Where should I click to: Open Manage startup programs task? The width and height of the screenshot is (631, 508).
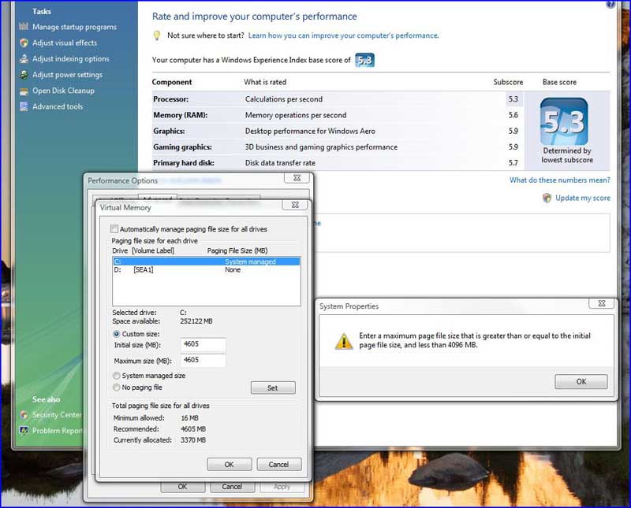point(74,27)
